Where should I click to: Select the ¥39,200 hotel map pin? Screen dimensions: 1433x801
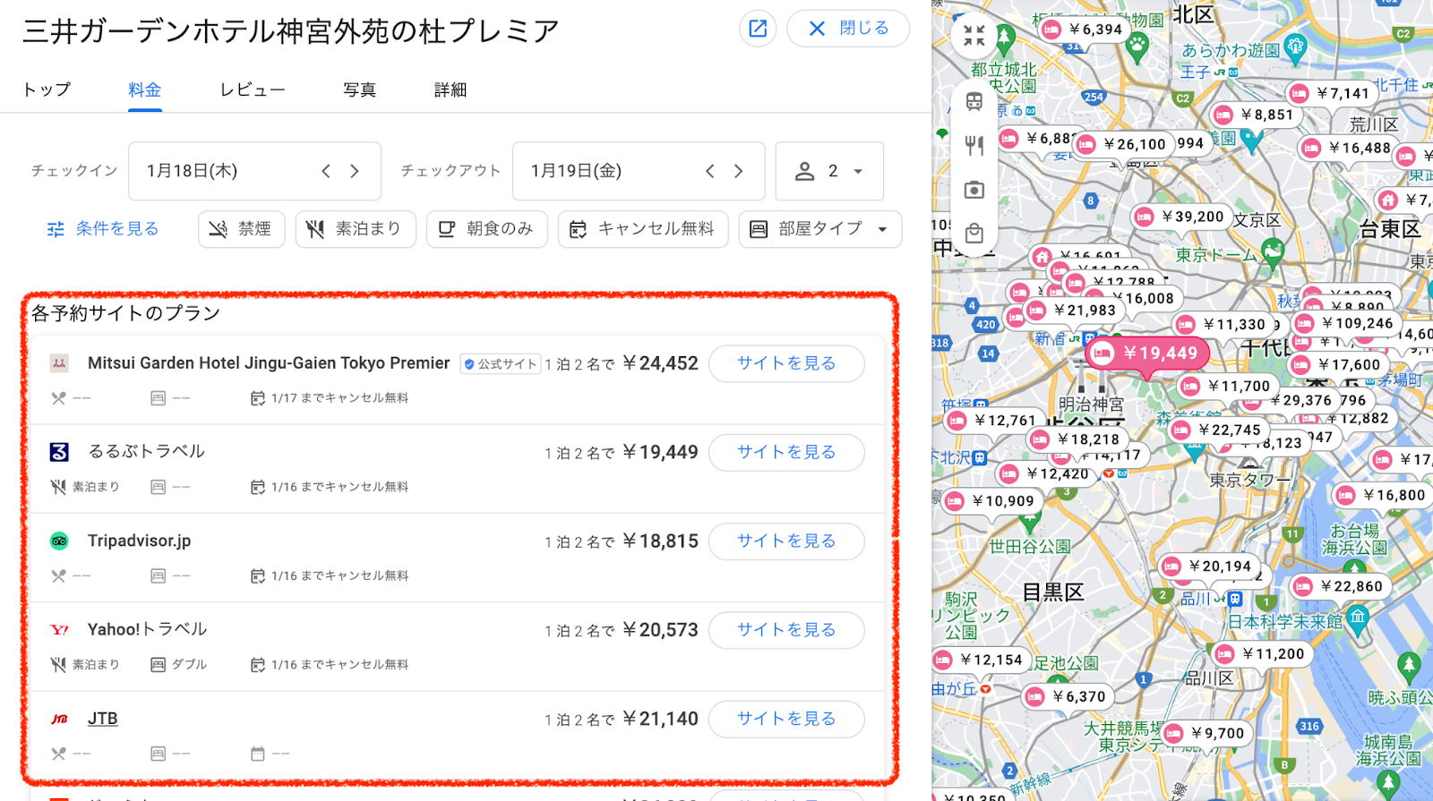point(1180,217)
